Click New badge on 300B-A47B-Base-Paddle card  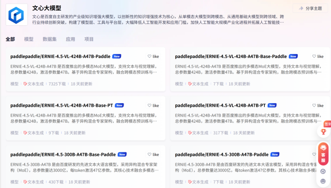click(x=122, y=155)
